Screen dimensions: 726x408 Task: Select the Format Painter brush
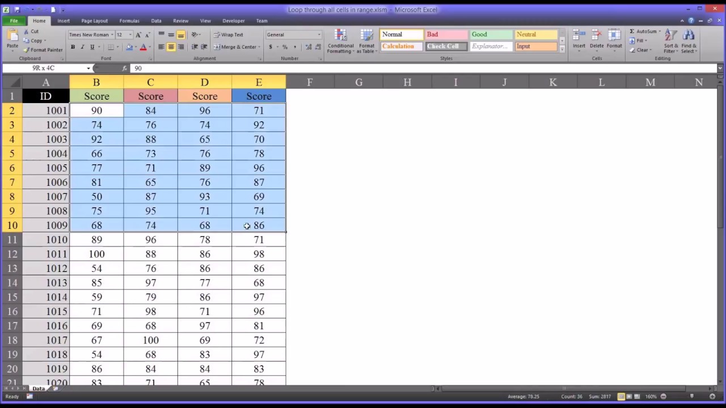(x=27, y=50)
